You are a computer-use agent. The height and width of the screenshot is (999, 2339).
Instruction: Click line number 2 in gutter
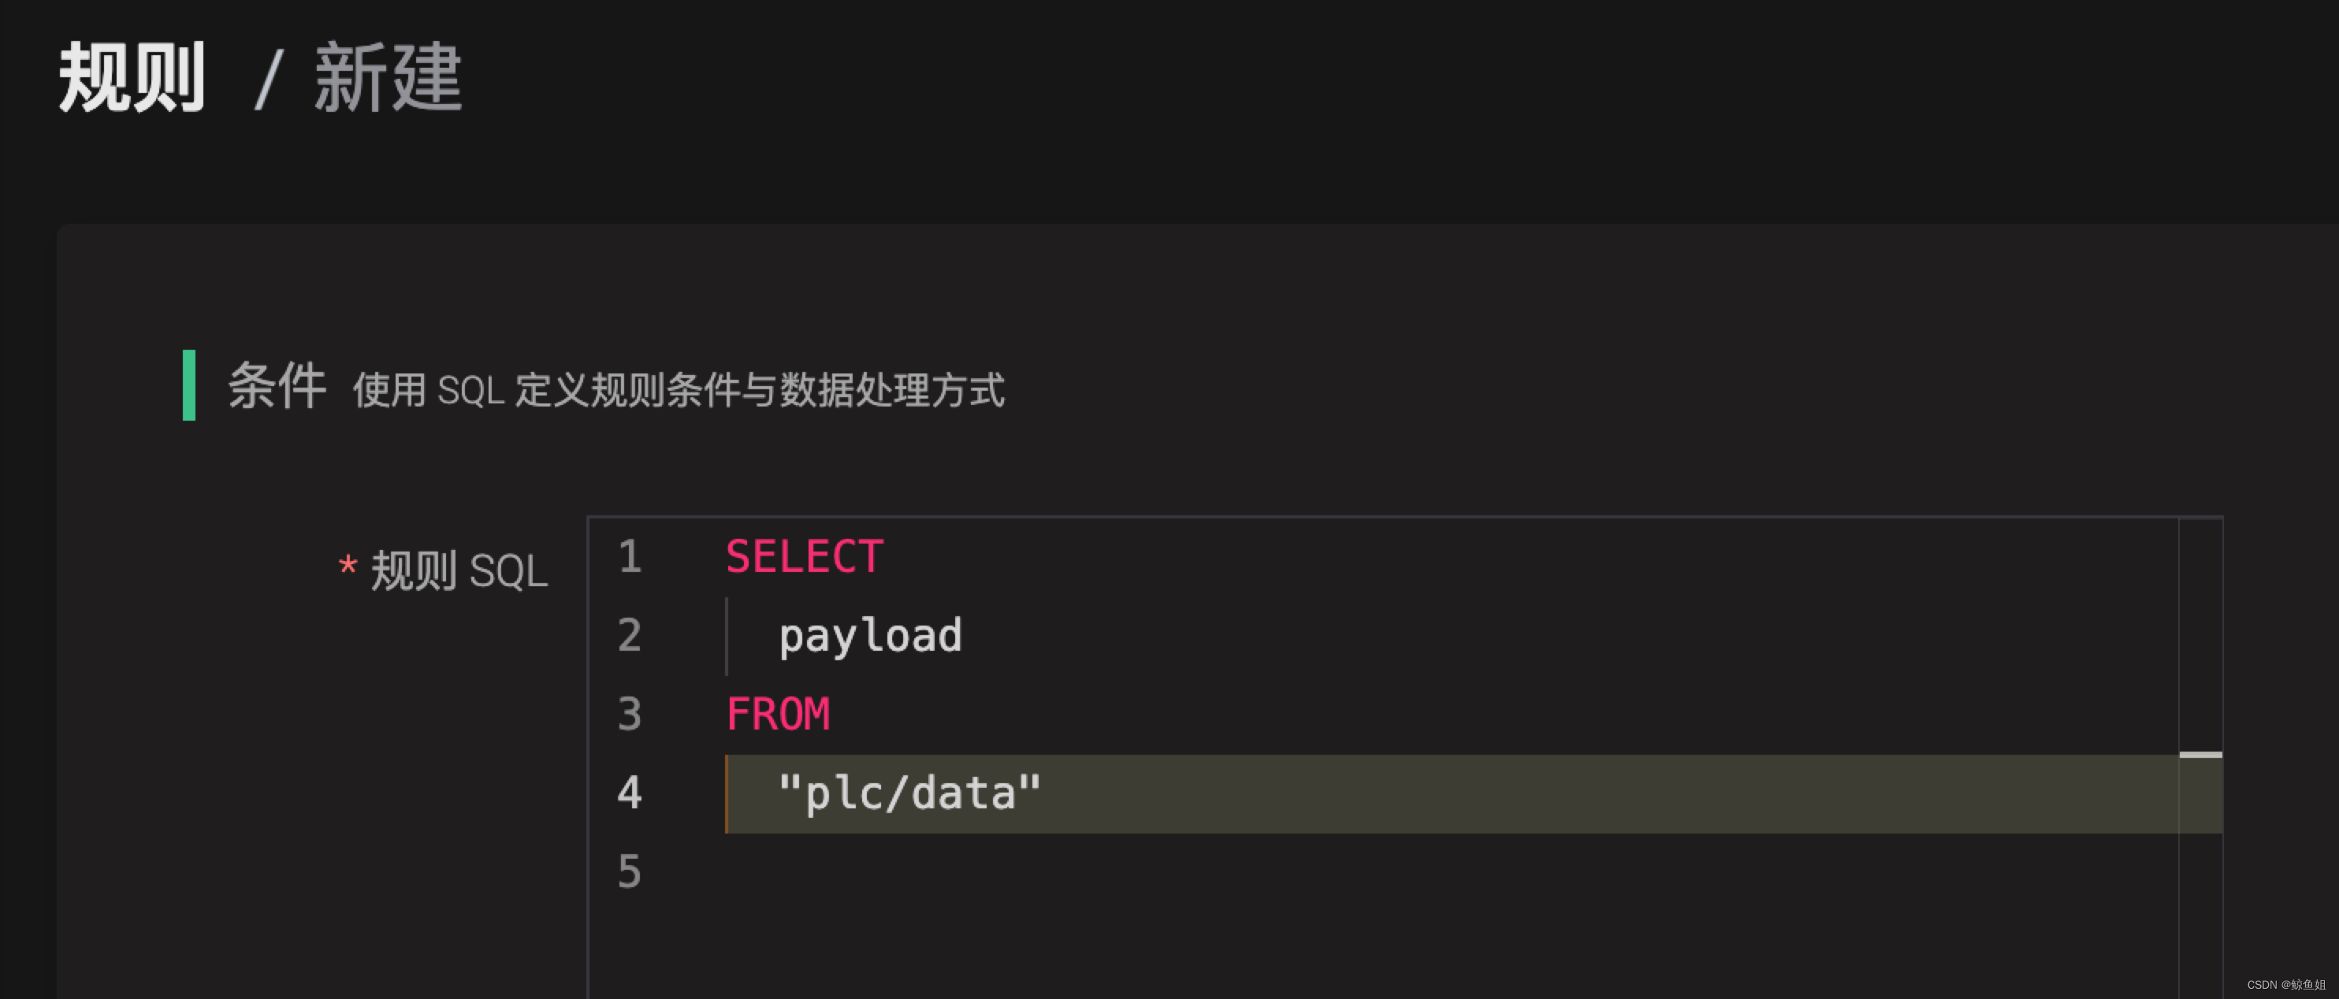(629, 635)
